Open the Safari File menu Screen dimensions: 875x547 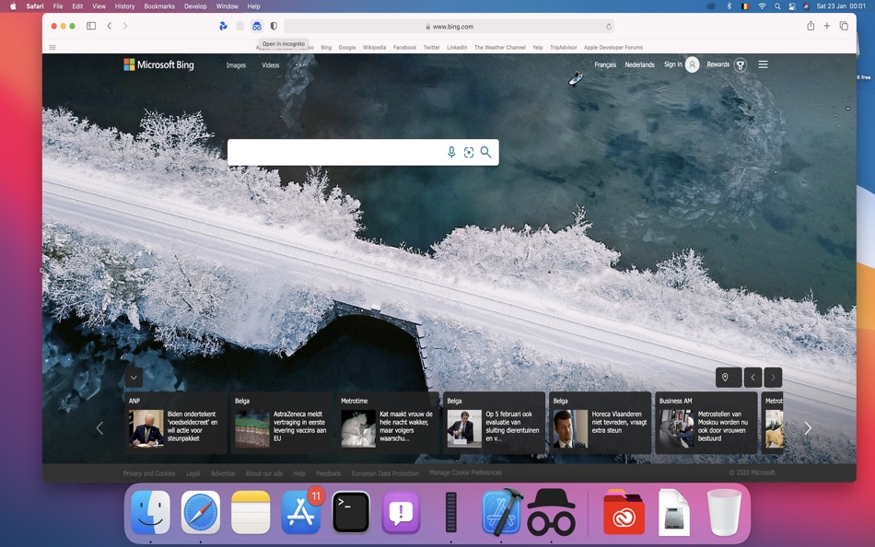coord(58,6)
